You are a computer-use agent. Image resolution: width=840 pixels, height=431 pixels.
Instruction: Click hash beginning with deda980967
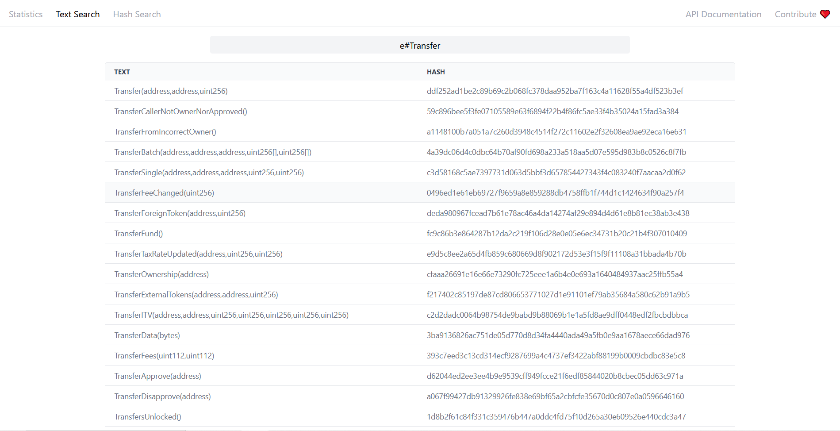coord(558,213)
